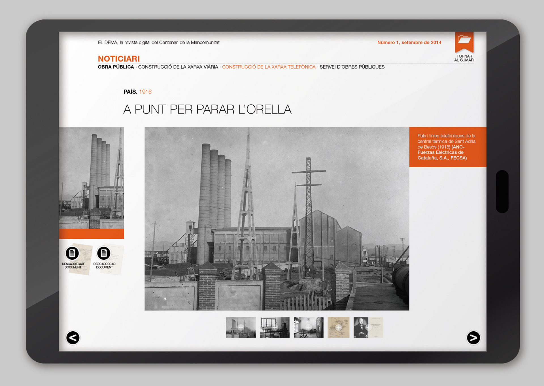Open the second thumbnail showing office interior
544x386 pixels.
[275, 327]
